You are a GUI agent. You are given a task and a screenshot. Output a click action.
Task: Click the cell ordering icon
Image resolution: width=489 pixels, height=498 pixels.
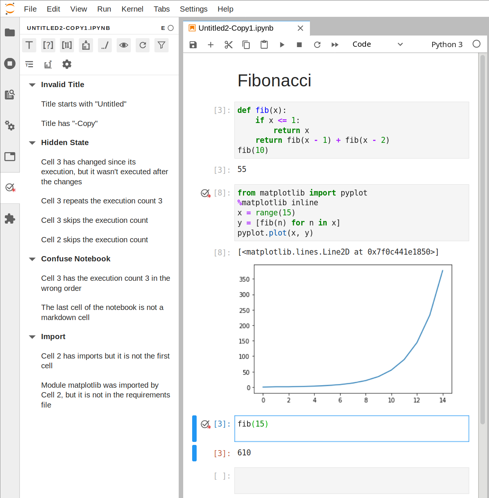pyautogui.click(x=48, y=64)
